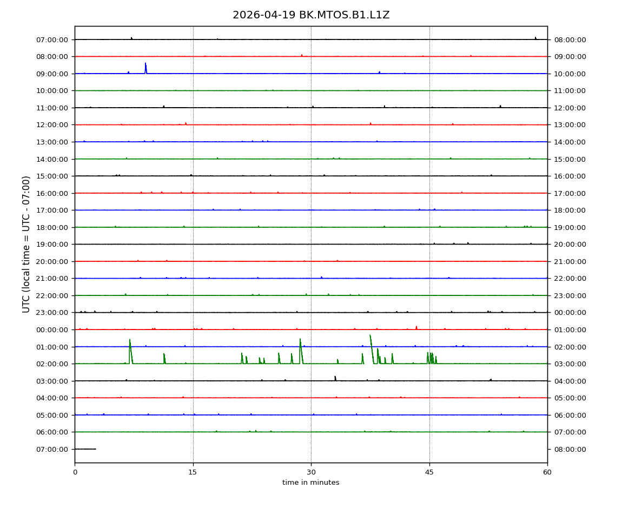Select the left-axis label 18:00:00
The height and width of the screenshot is (514, 622).
[x=53, y=227]
